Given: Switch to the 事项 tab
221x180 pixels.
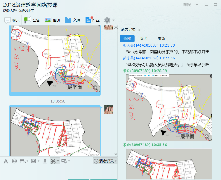Looking at the screenshot, I should pos(161,39).
